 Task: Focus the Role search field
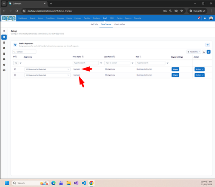[x=150, y=63]
